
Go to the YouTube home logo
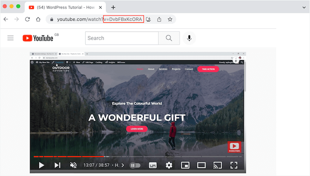coord(38,38)
